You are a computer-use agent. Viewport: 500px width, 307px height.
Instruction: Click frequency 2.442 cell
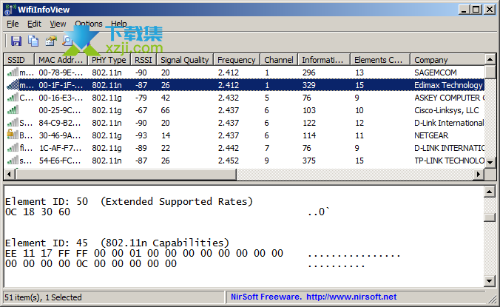[x=229, y=148]
